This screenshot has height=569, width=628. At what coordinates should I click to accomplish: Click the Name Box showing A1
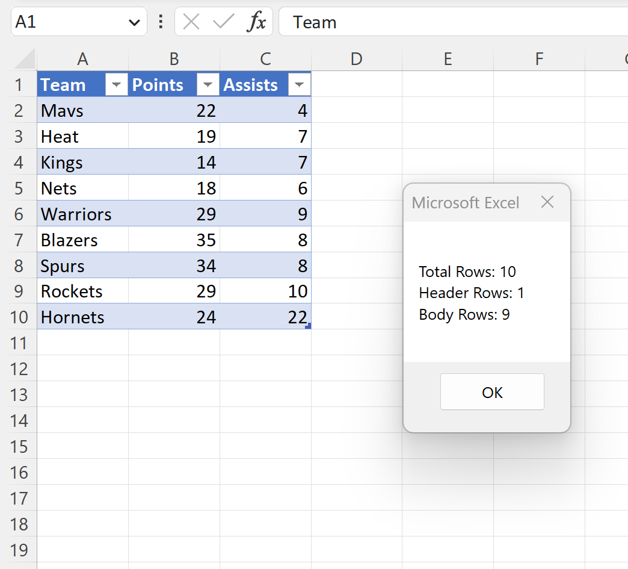[x=79, y=22]
